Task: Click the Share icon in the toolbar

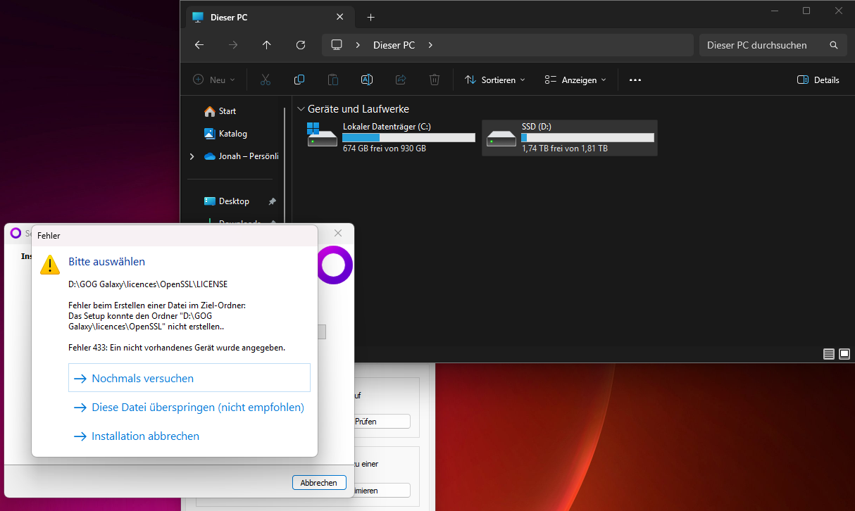Action: coord(401,80)
